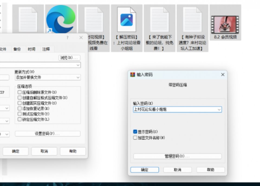Open the Microsoft Edge shortcut icon
The image size is (260, 186).
click(x=61, y=19)
